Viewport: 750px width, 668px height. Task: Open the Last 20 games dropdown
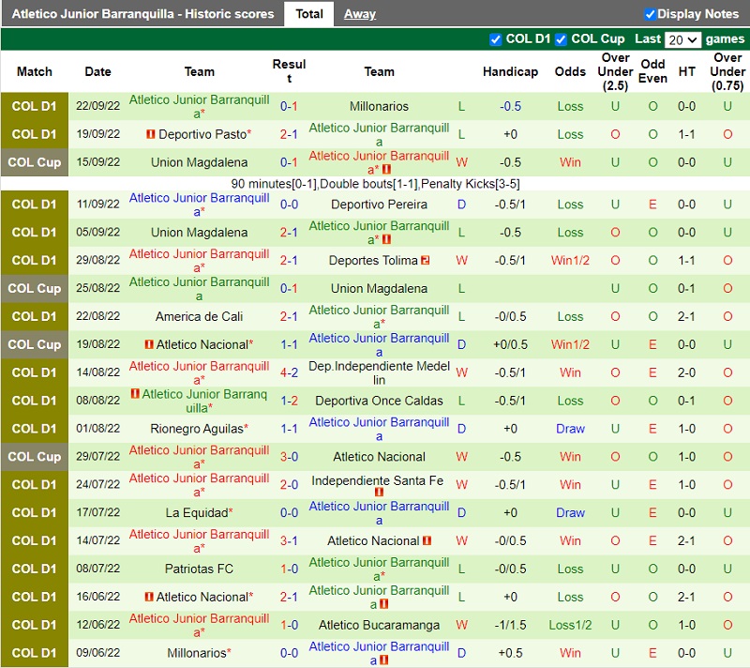(x=682, y=39)
